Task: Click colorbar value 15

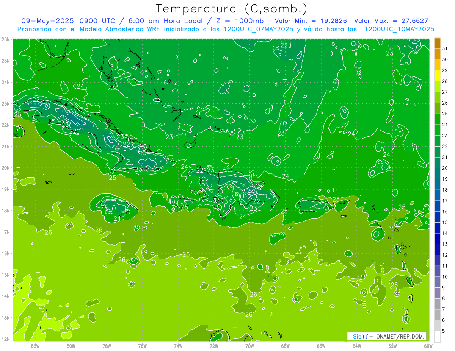Action: click(x=445, y=222)
